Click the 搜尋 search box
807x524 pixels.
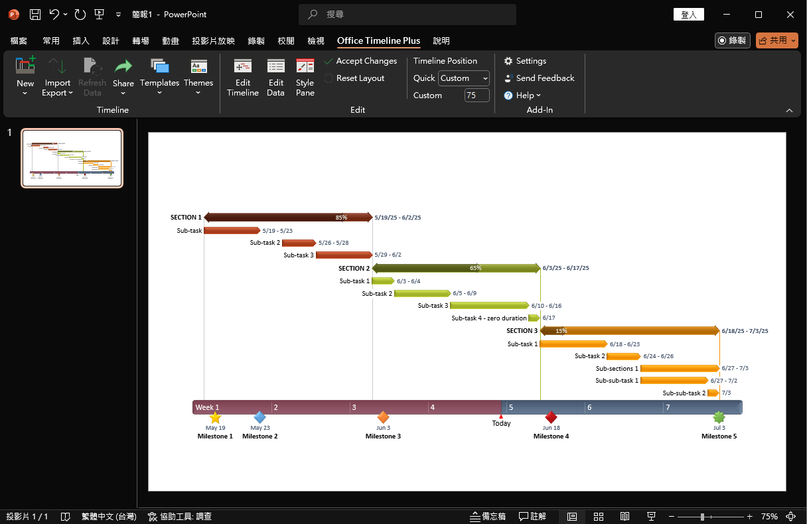pos(407,15)
